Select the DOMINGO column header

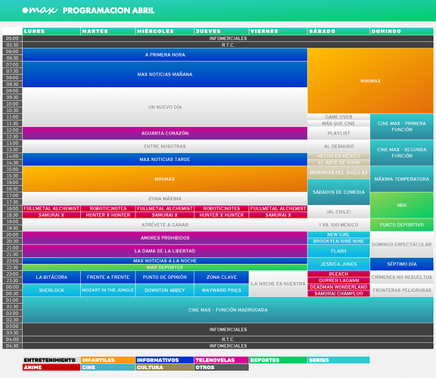point(402,31)
